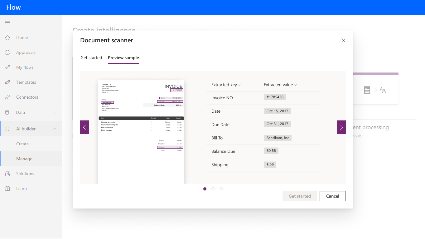Open the Learn section

click(22, 189)
